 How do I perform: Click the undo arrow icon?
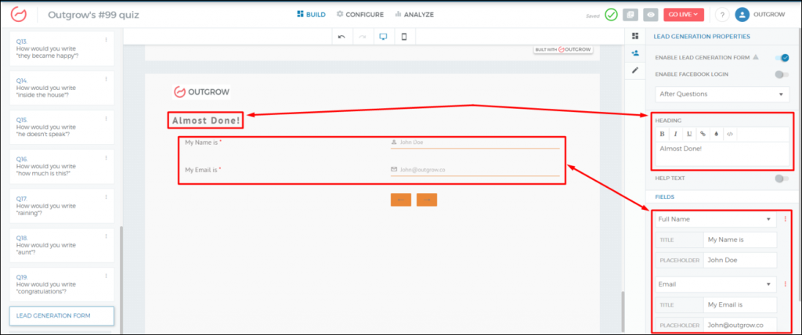(x=341, y=37)
